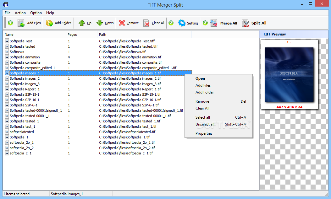The image size is (331, 199).
Task: Click the Add Folder toolbar icon
Action: point(50,23)
